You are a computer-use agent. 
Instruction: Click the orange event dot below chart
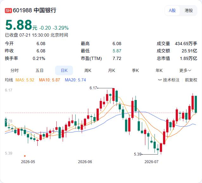click(x=25, y=156)
